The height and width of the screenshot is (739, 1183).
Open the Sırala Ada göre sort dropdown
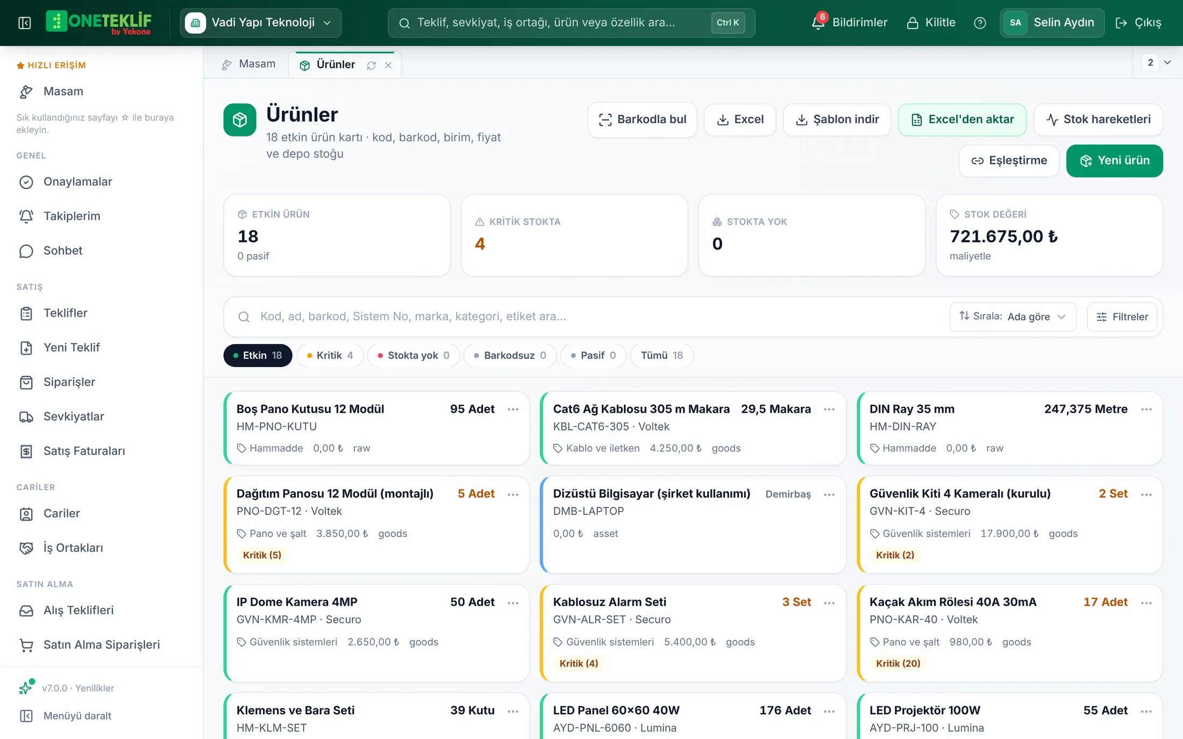[1013, 317]
